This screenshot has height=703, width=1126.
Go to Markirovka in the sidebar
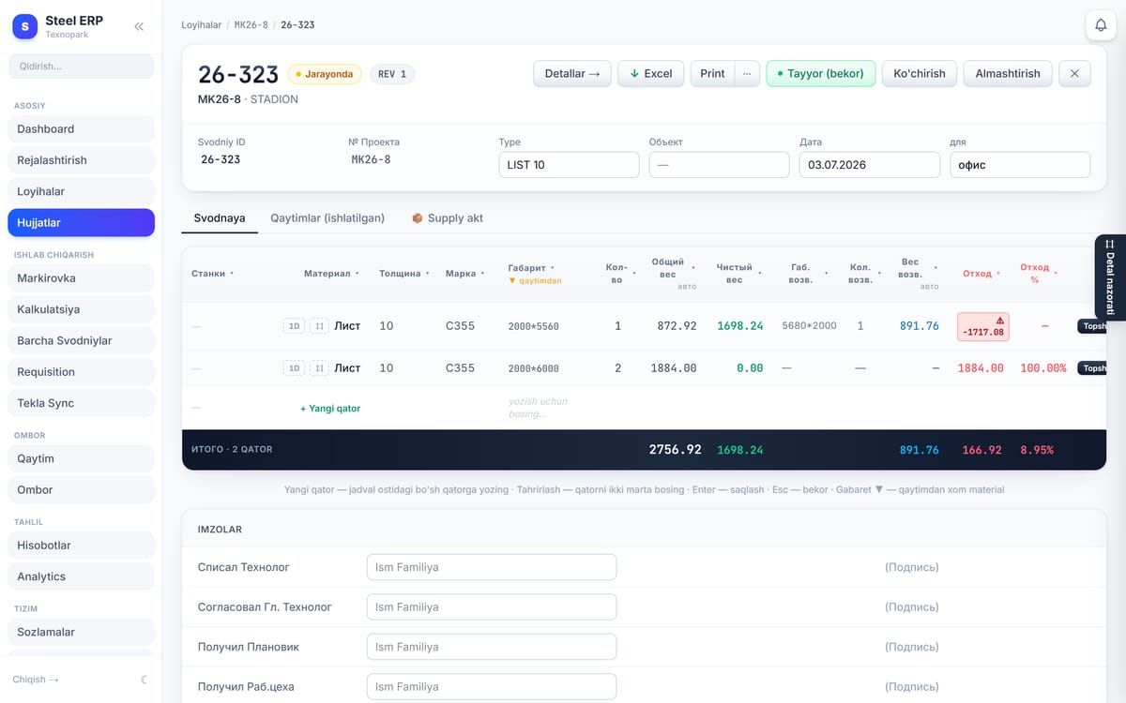click(81, 278)
